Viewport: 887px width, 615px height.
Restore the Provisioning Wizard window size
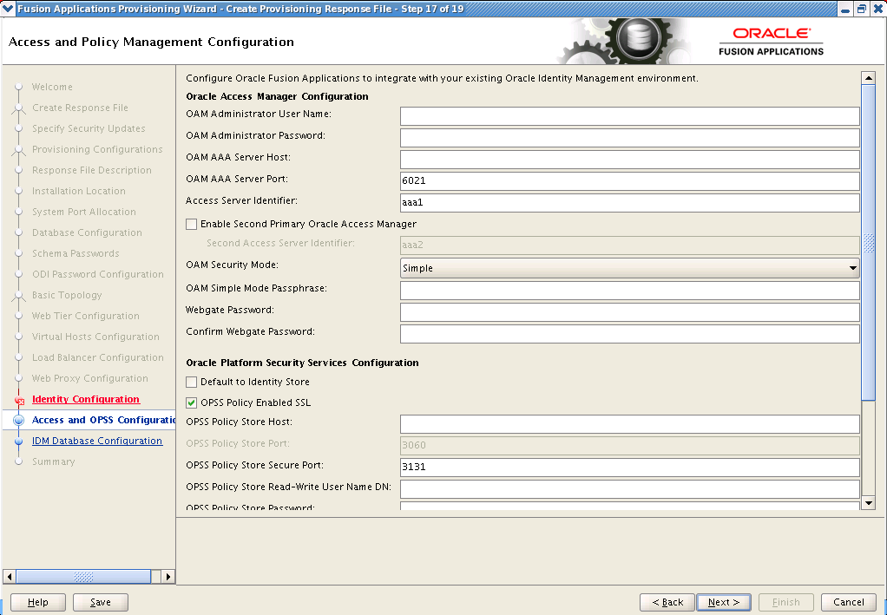tap(862, 9)
